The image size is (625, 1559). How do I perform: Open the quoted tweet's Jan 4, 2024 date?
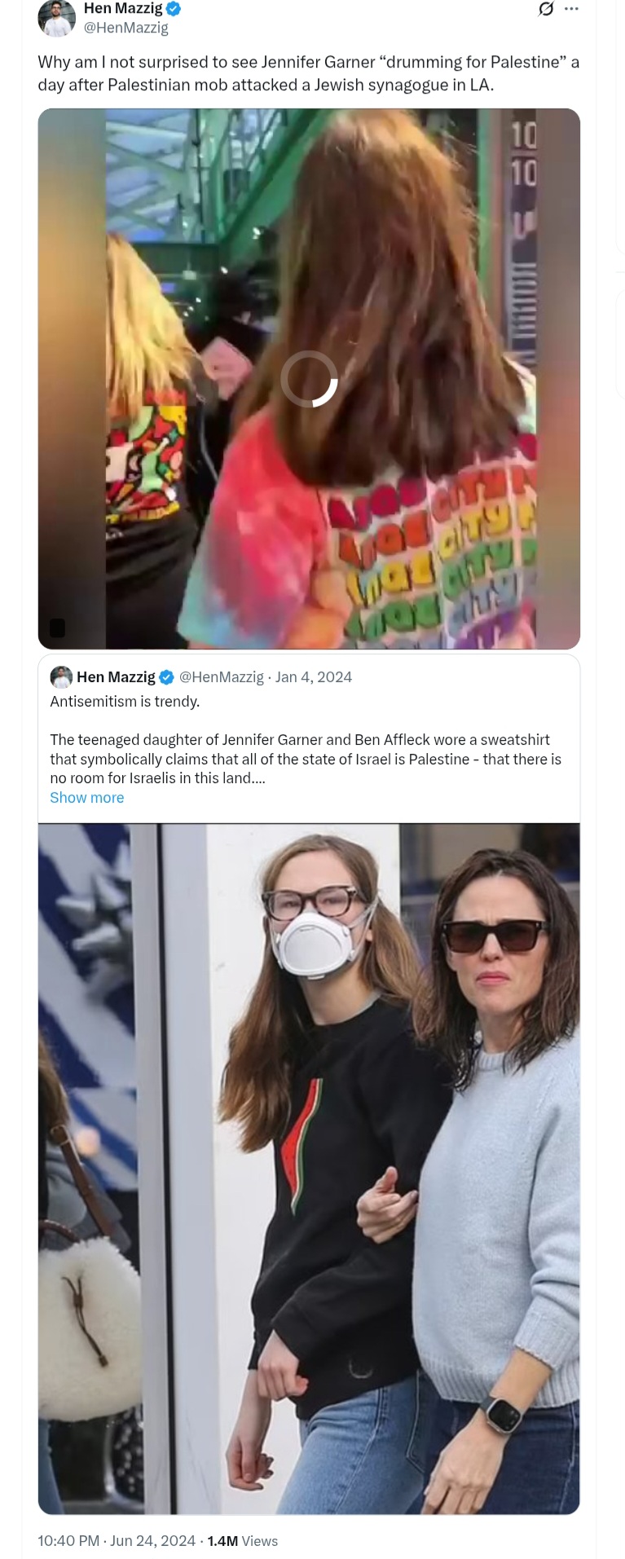click(314, 677)
